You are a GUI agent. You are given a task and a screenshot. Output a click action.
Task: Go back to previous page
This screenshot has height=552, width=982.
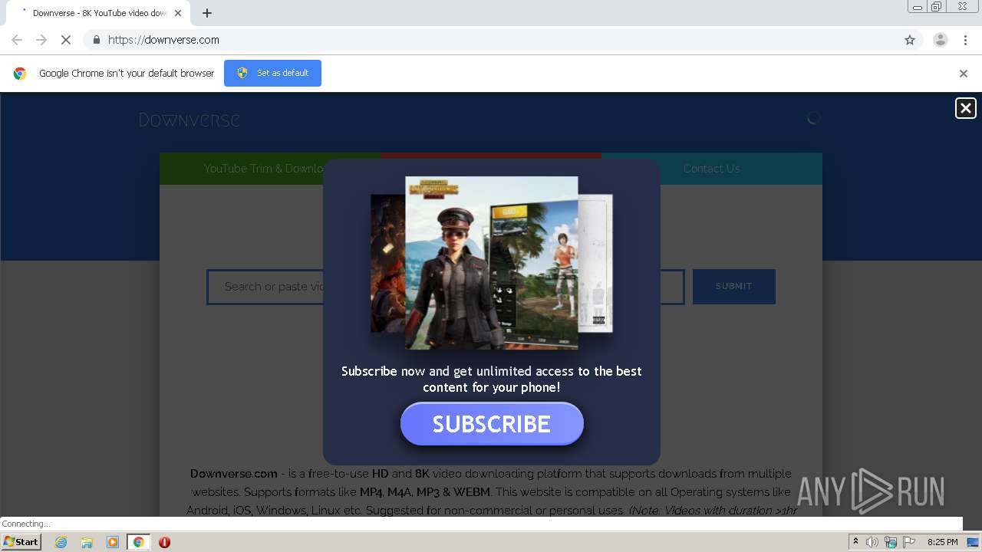17,40
